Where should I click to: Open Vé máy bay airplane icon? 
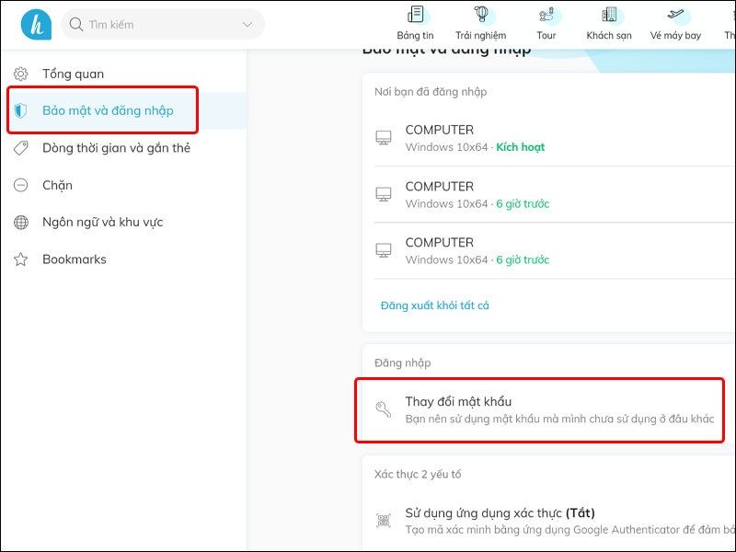click(675, 14)
